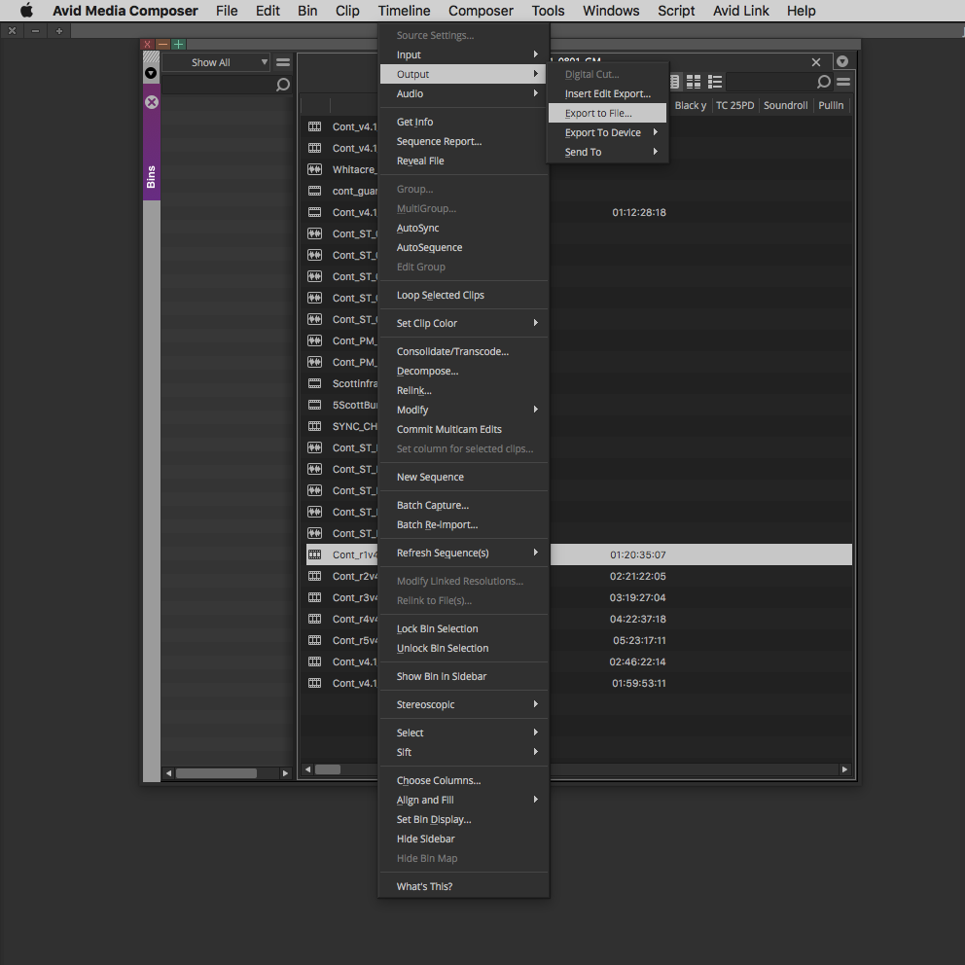Image resolution: width=965 pixels, height=965 pixels.
Task: Close the purple Bins sidebar tab
Action: [152, 102]
